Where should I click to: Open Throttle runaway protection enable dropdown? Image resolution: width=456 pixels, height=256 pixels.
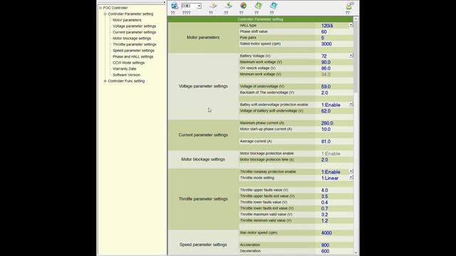(x=351, y=171)
